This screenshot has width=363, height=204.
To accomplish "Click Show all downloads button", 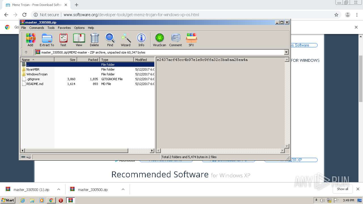I will 343,189.
